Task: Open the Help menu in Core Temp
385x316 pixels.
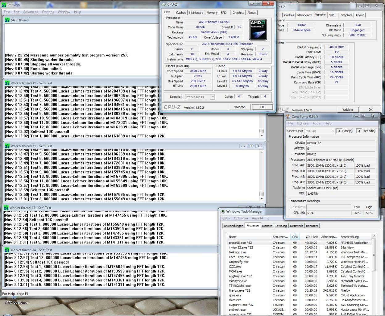Action: 328,123
